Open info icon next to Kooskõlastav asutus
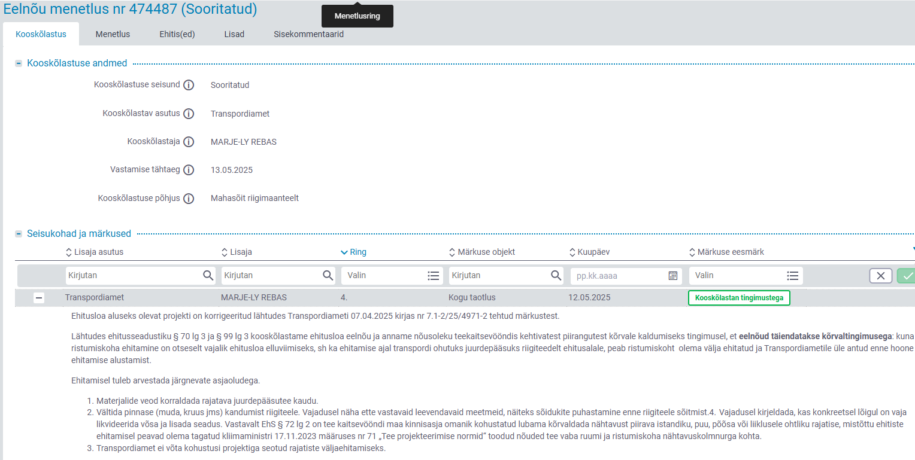The image size is (915, 460). click(189, 114)
